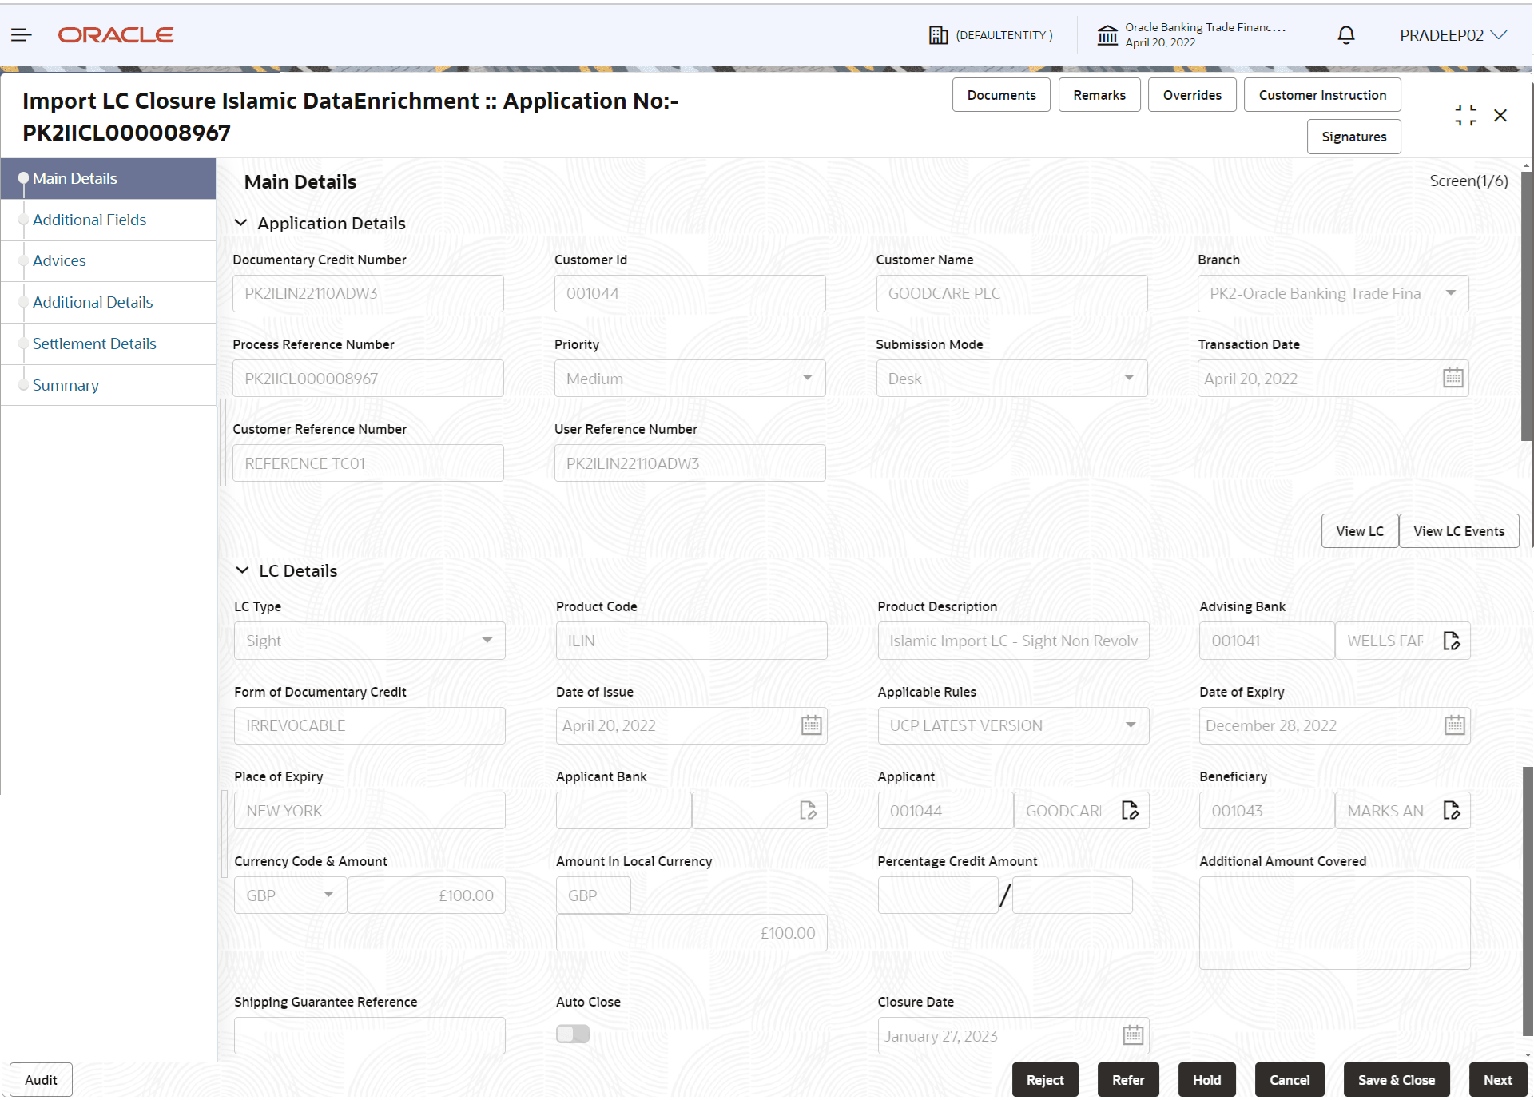This screenshot has width=1534, height=1100.
Task: Open the Closure Date calendar picker
Action: 1132,1034
